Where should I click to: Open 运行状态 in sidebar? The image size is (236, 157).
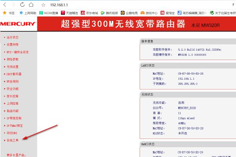(x=13, y=37)
